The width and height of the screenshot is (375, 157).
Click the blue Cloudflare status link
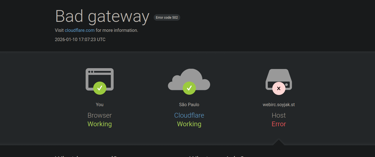189,115
